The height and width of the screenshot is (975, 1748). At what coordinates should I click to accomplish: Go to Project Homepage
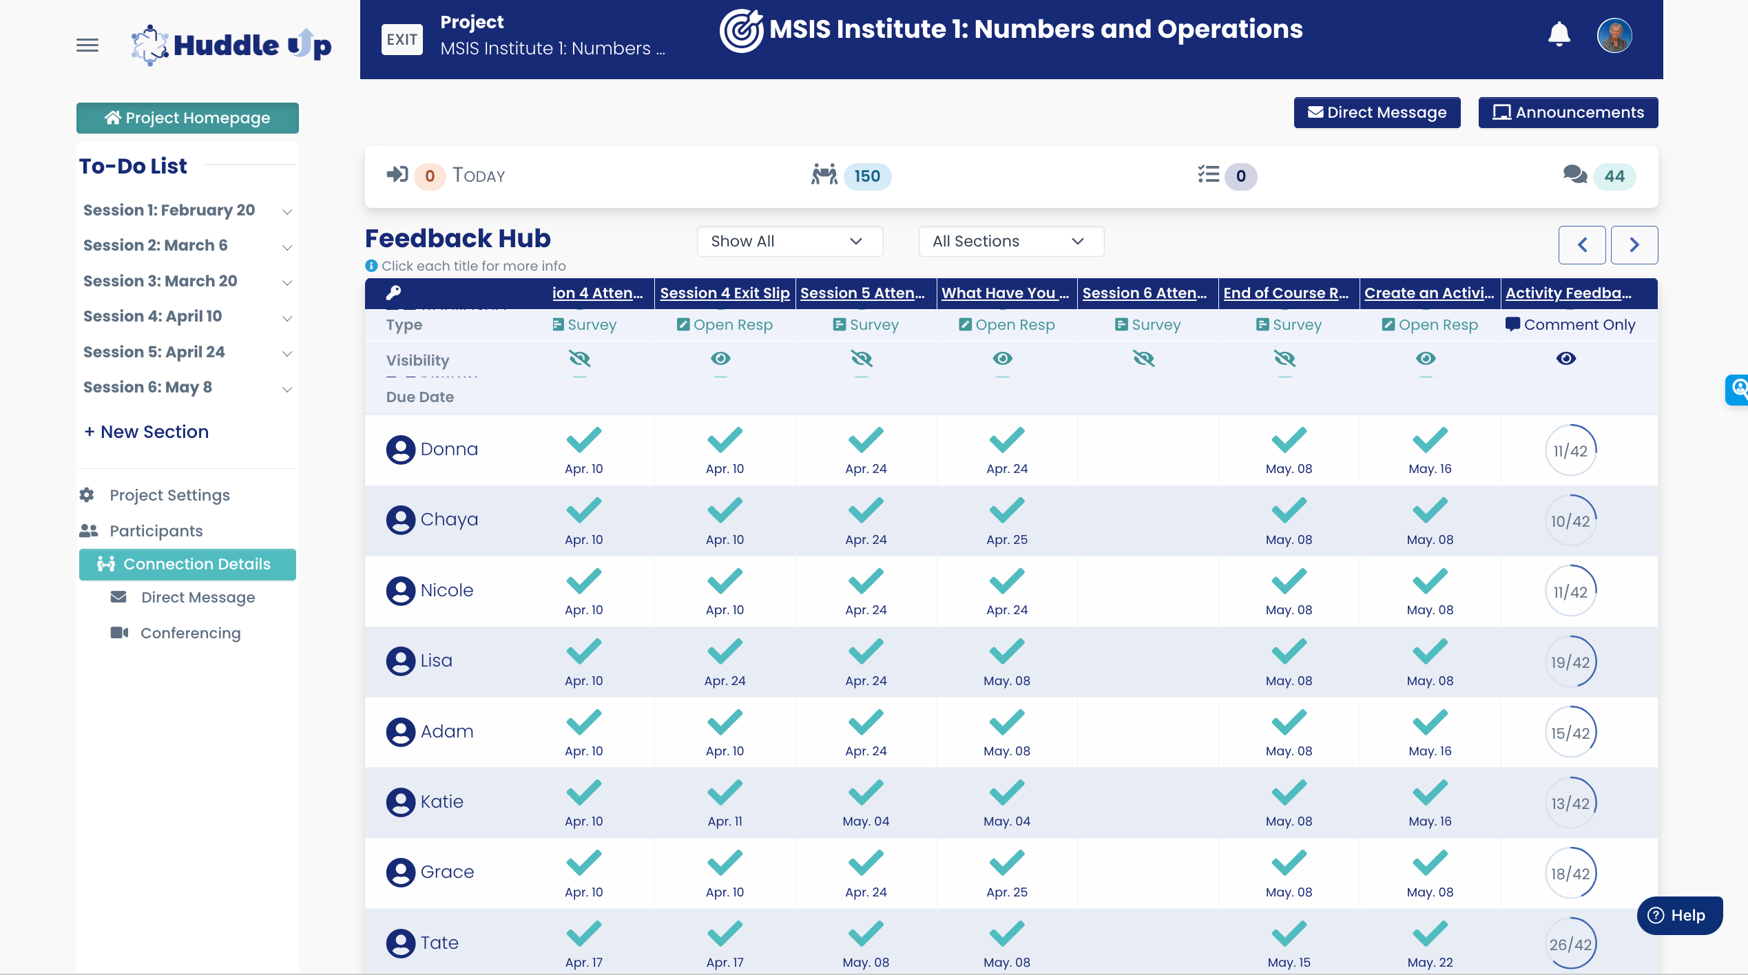187,118
